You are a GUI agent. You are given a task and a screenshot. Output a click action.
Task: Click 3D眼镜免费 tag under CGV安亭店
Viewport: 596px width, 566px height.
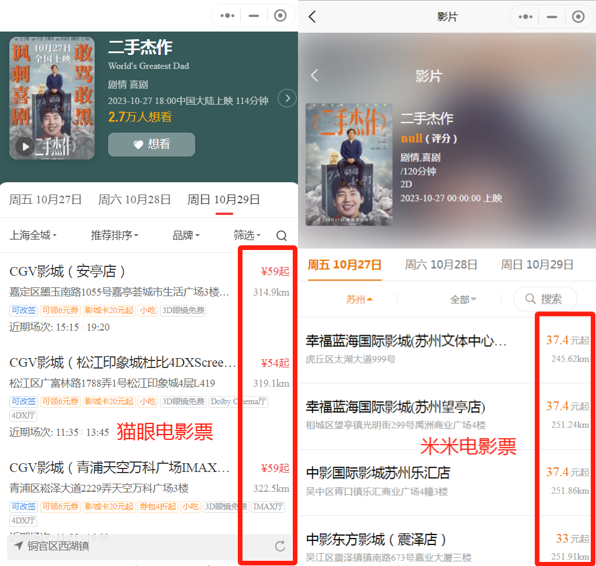pos(183,310)
